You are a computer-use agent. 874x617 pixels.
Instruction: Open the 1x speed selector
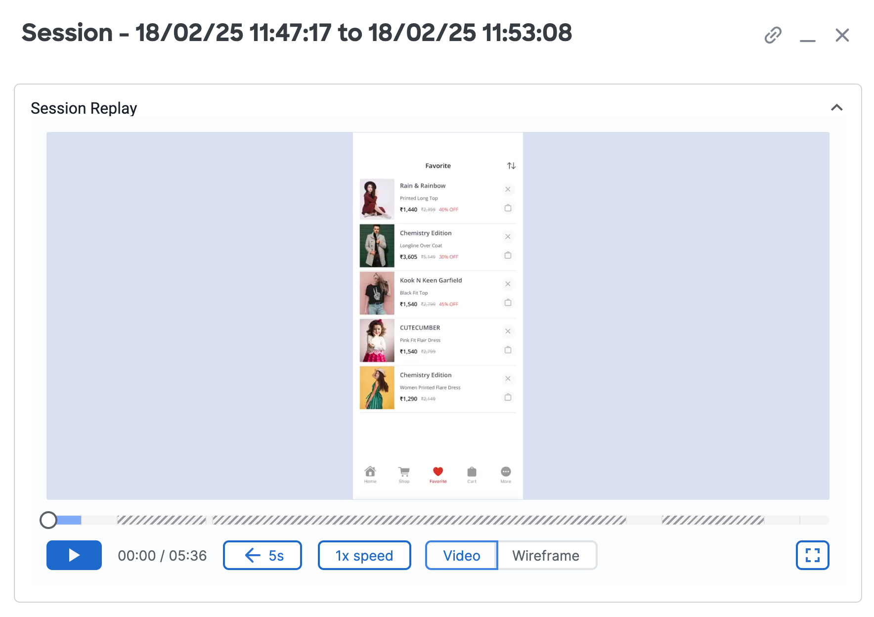pyautogui.click(x=364, y=555)
